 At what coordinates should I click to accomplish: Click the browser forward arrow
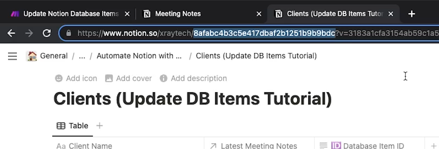(29, 33)
